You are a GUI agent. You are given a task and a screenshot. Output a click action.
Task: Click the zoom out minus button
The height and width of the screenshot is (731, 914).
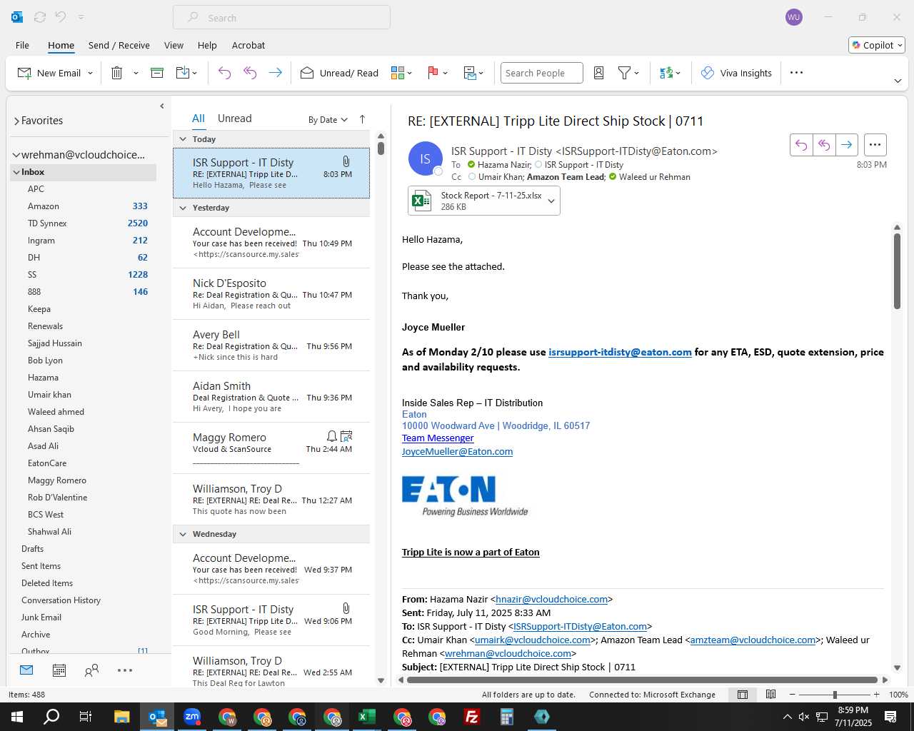[793, 695]
